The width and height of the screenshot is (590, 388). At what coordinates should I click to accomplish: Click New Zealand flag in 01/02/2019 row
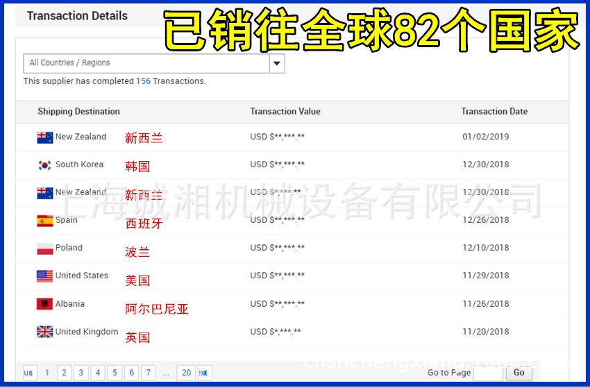[x=44, y=137]
